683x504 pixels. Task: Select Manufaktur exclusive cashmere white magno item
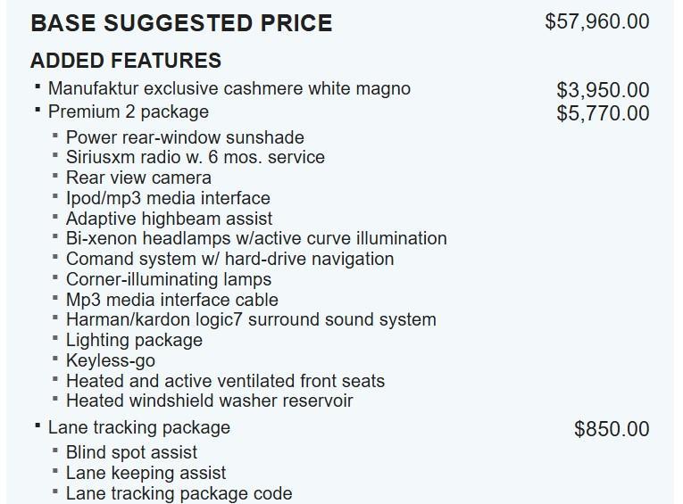229,88
